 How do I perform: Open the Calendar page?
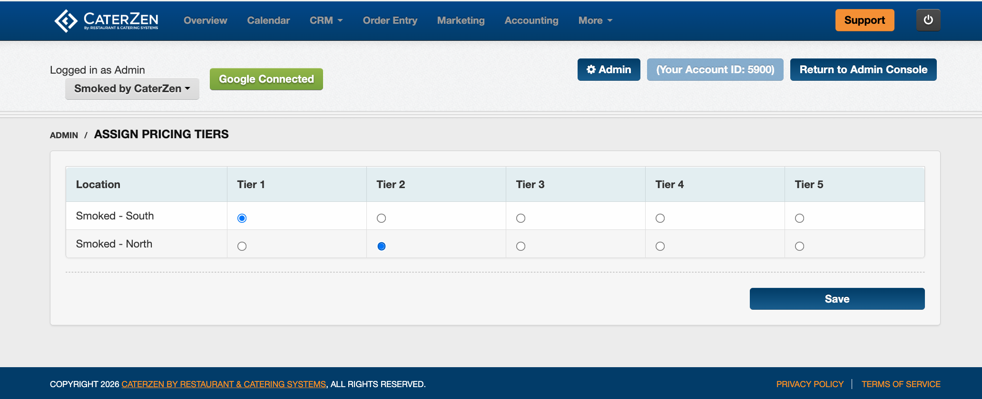(x=268, y=20)
